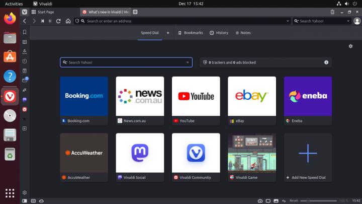Image resolution: width=362 pixels, height=204 pixels.
Task: Click Add New Speed Dial tile
Action: [308, 157]
